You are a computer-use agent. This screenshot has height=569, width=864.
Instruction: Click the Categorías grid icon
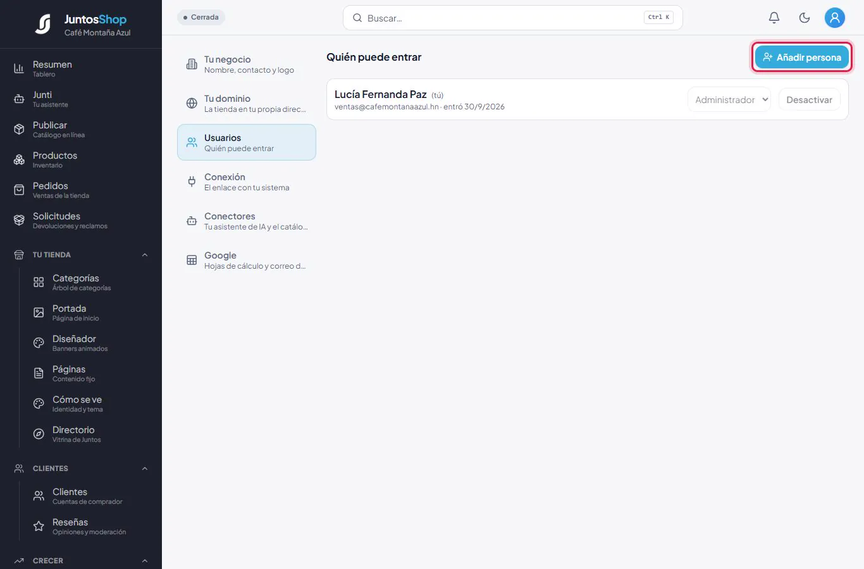tap(39, 282)
